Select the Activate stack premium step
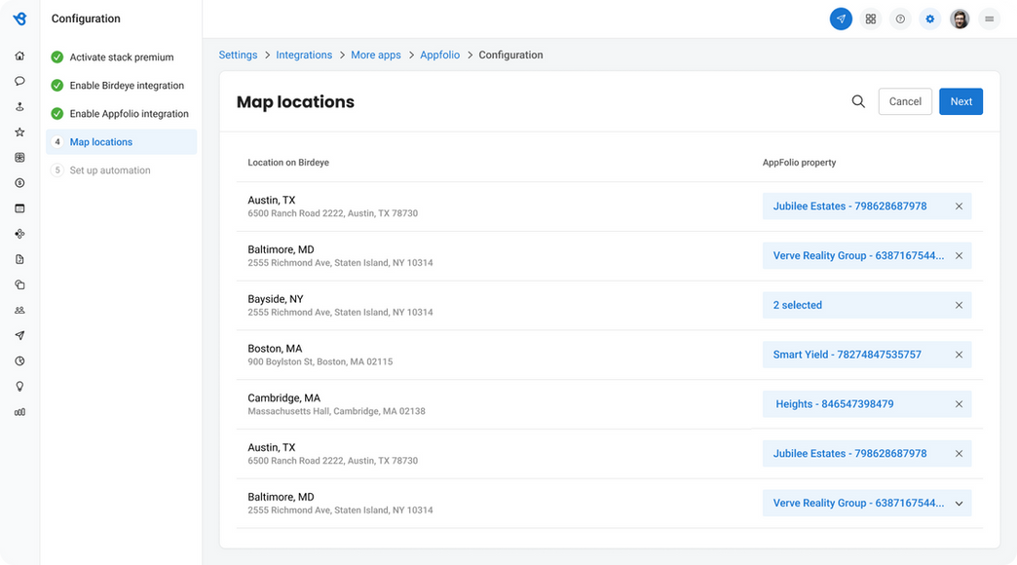 click(x=122, y=57)
